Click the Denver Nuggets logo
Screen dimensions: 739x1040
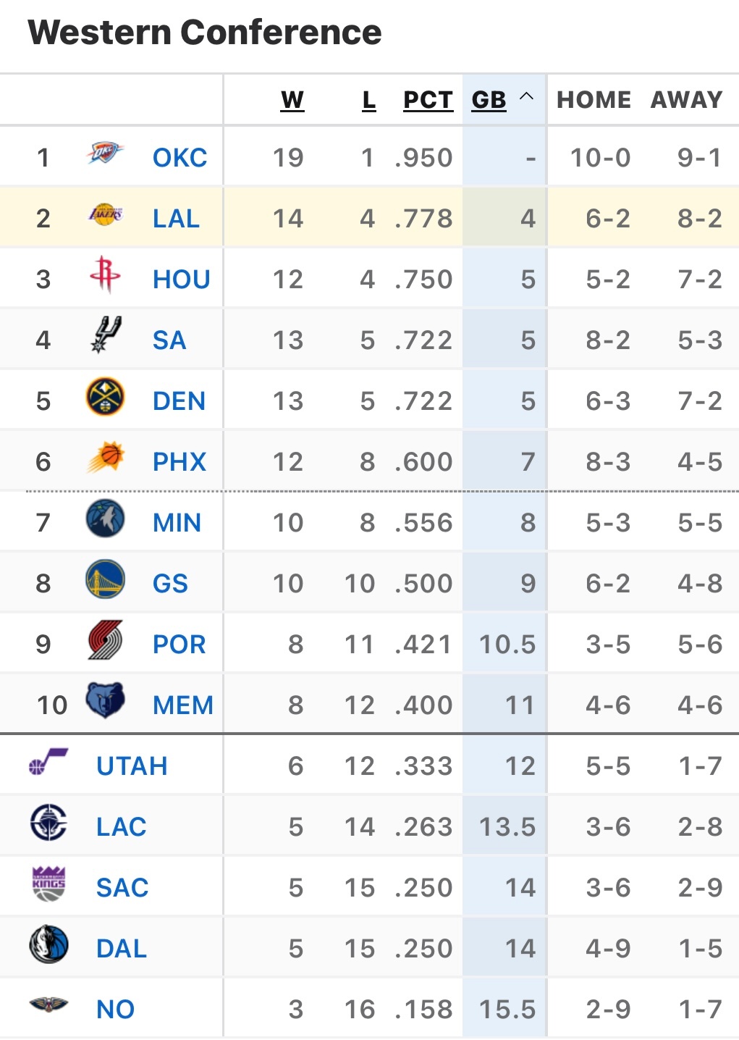pos(105,398)
